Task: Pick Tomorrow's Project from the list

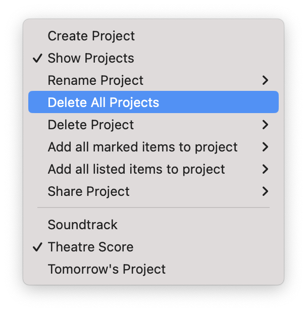Action: pyautogui.click(x=153, y=269)
